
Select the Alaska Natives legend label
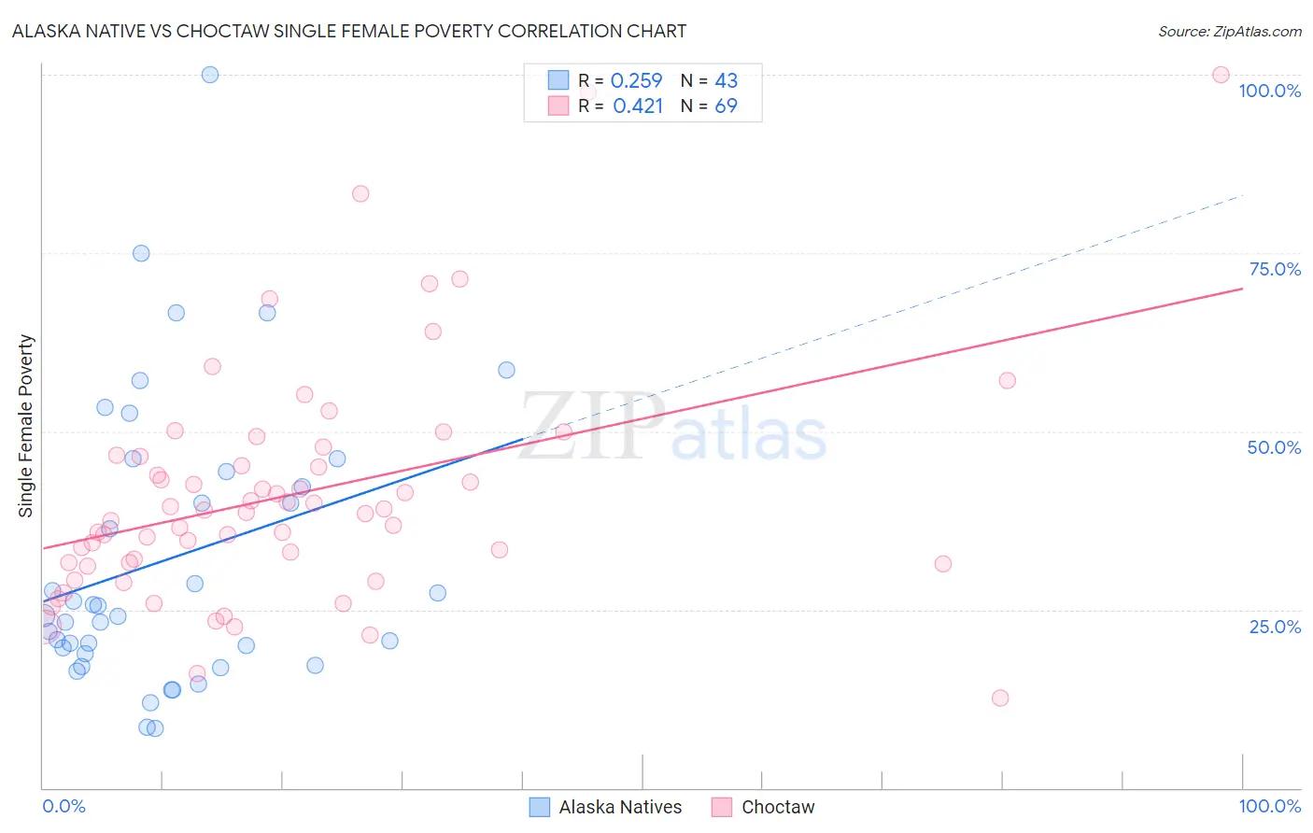[x=620, y=807]
